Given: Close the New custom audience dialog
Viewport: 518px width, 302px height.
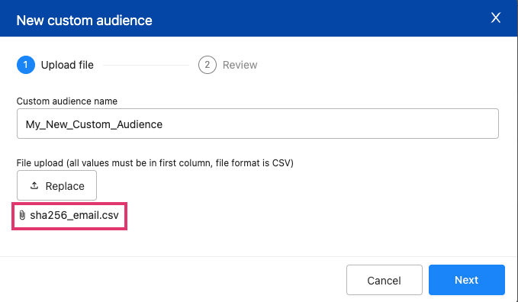Looking at the screenshot, I should click(496, 18).
